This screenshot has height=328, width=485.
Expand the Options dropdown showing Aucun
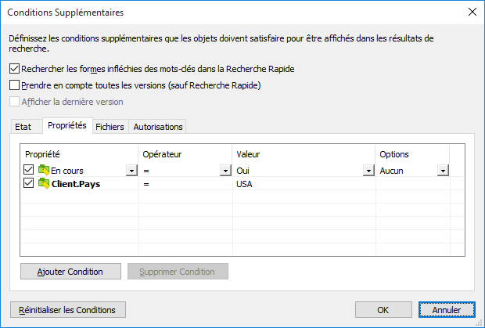tap(442, 171)
